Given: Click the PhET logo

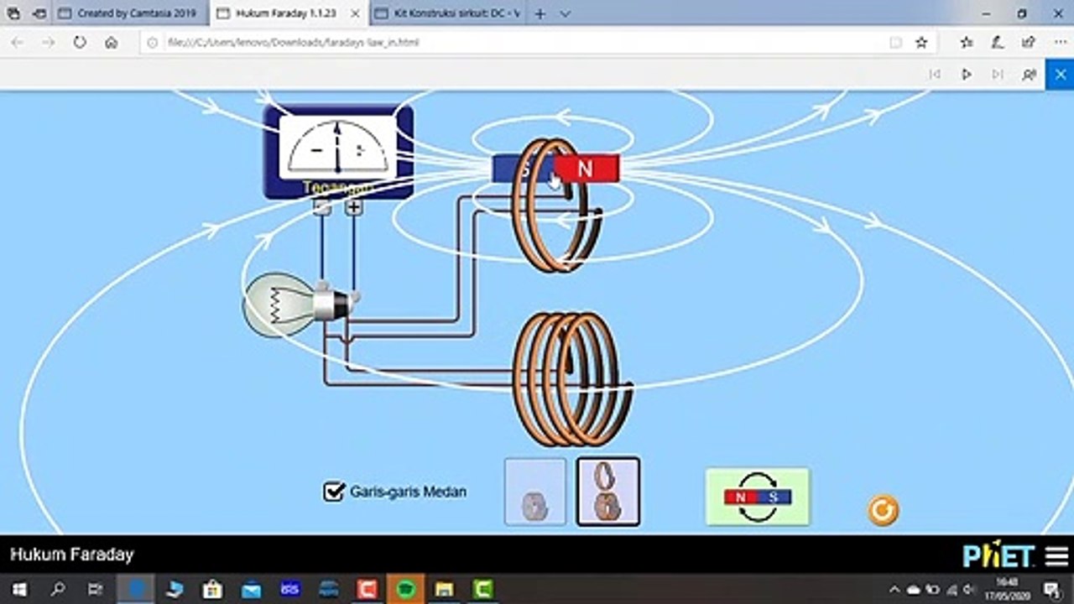Looking at the screenshot, I should point(998,556).
